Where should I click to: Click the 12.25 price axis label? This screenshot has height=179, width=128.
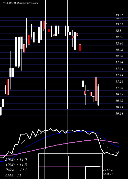tap(119, 50)
